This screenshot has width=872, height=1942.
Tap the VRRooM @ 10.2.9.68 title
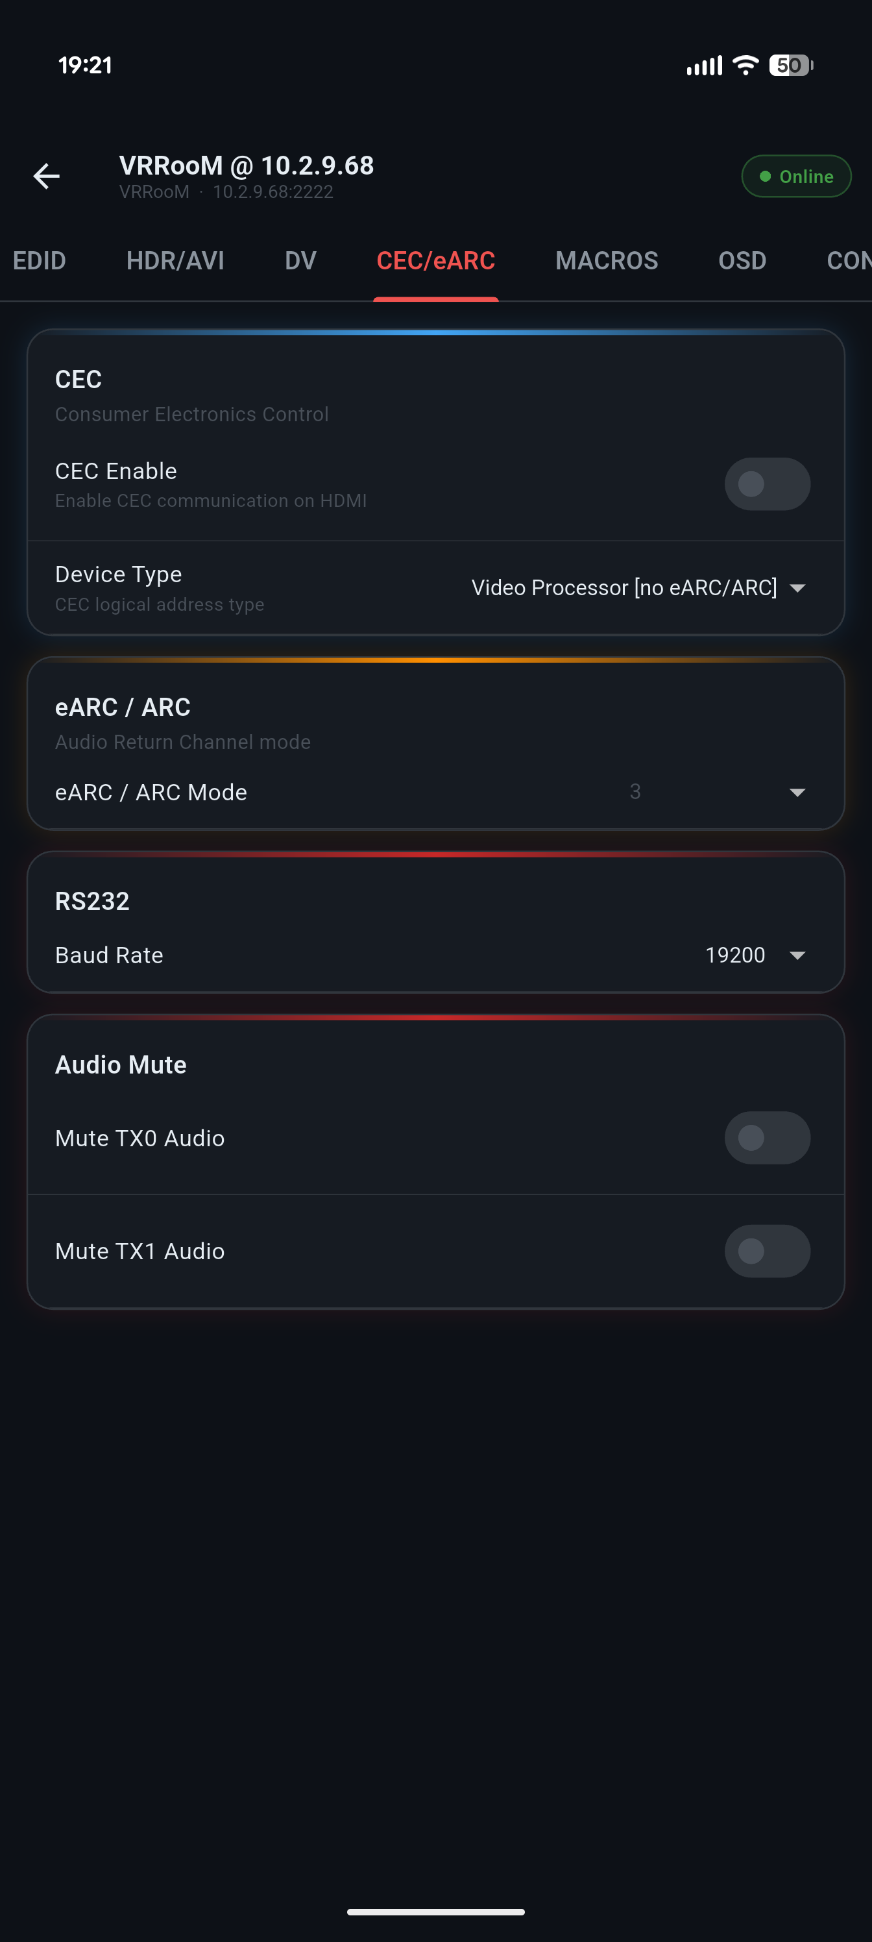pyautogui.click(x=247, y=166)
